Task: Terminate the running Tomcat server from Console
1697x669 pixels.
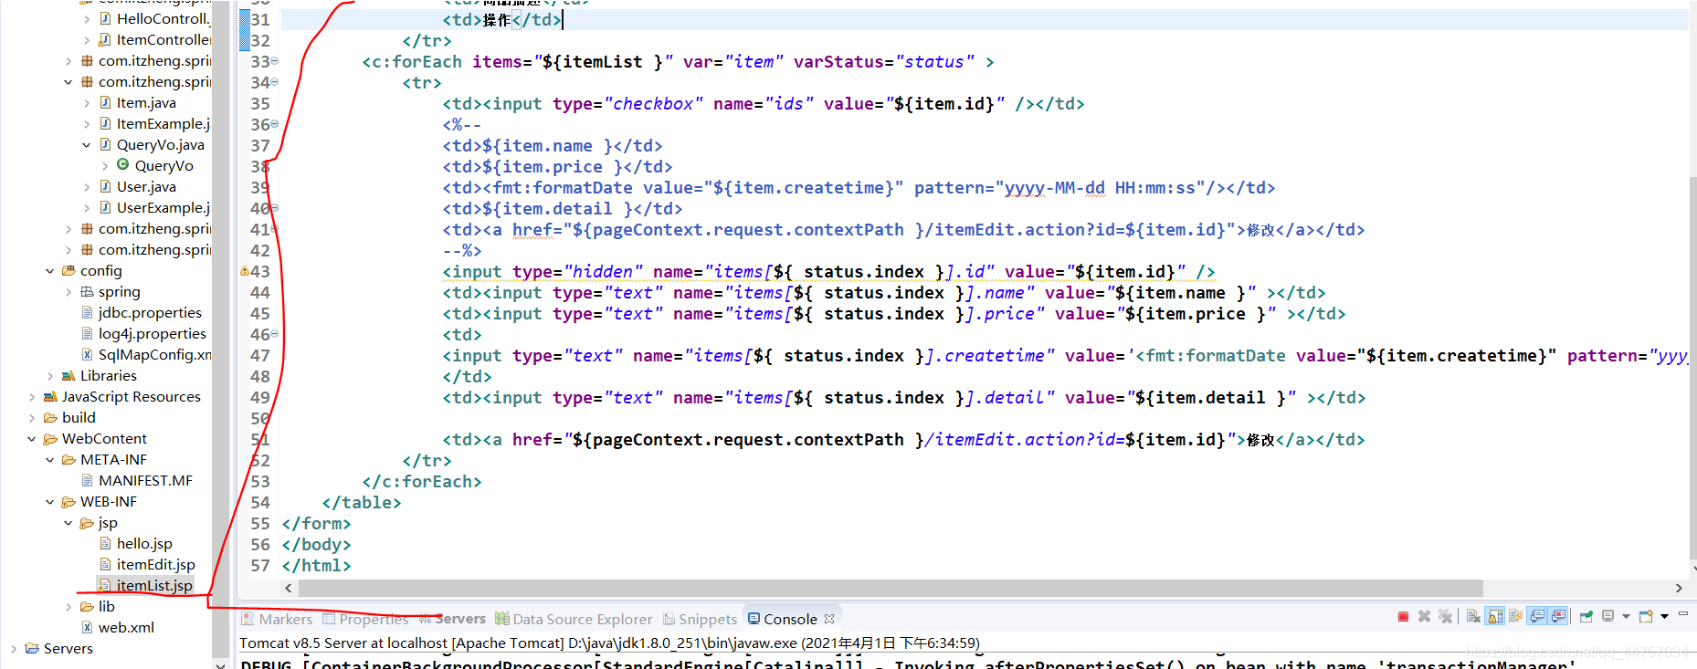Action: click(x=1403, y=616)
